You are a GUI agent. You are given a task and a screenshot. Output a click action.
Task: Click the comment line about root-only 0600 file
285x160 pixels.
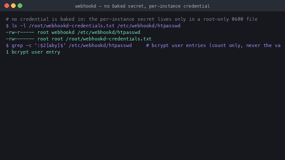132,19
